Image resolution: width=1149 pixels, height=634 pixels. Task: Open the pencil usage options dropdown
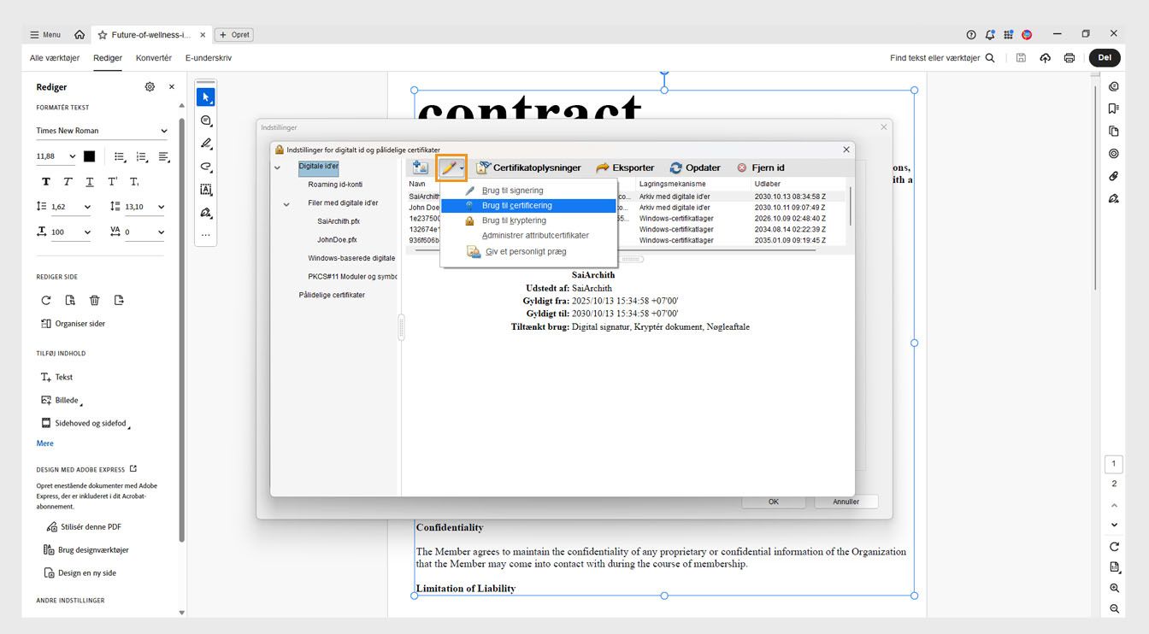pyautogui.click(x=452, y=167)
